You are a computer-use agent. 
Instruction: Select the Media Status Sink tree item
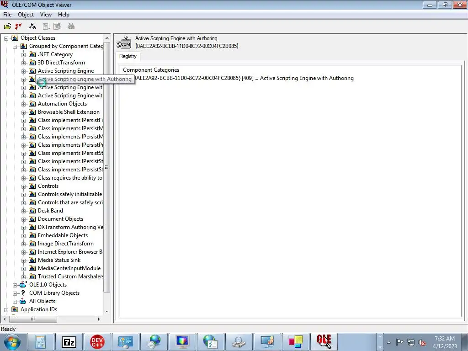[x=59, y=260]
